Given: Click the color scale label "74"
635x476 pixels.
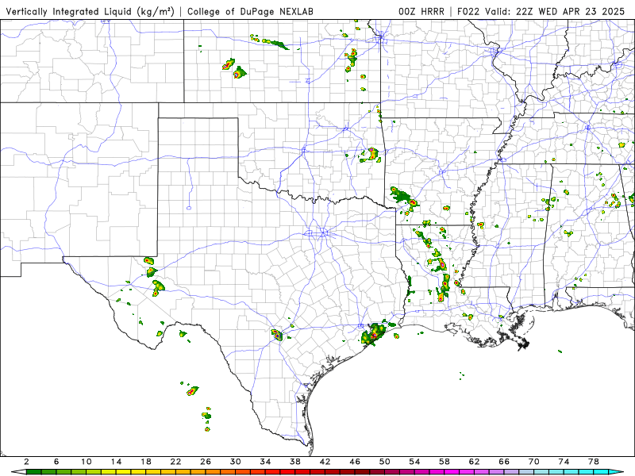Looking at the screenshot, I should pos(564,462).
